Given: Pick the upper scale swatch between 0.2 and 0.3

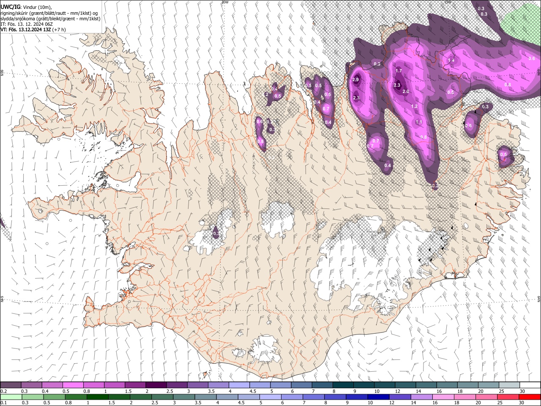Looking at the screenshot, I should 11,385.
